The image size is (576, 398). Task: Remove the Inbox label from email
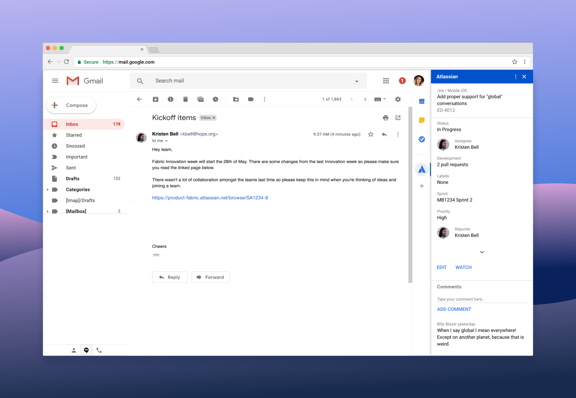tap(214, 118)
